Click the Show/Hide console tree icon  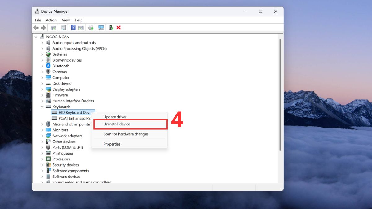53,28
